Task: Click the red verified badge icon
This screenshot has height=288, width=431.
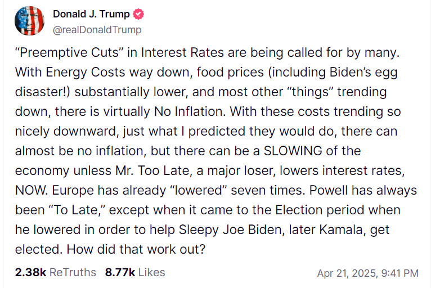Action: pyautogui.click(x=137, y=14)
